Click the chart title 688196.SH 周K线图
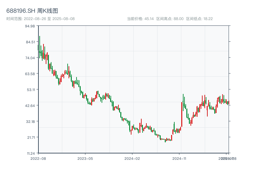The height and width of the screenshot is (191, 254). point(32,11)
